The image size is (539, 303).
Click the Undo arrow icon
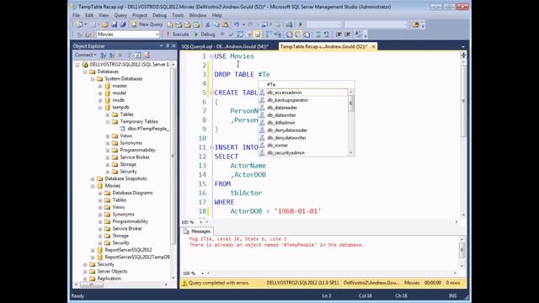click(237, 24)
